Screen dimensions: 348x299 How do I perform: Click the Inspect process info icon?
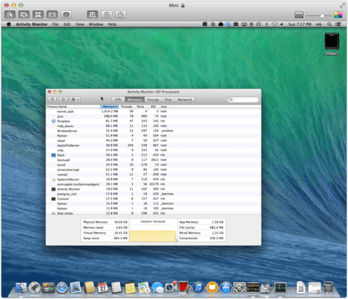click(63, 100)
